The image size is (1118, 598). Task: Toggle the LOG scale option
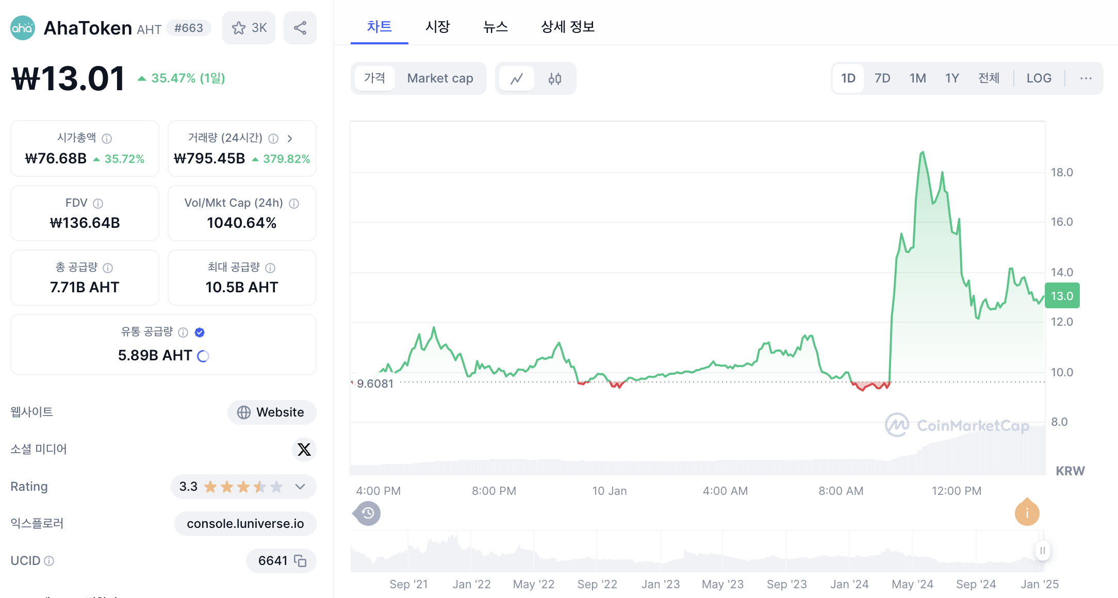coord(1039,78)
